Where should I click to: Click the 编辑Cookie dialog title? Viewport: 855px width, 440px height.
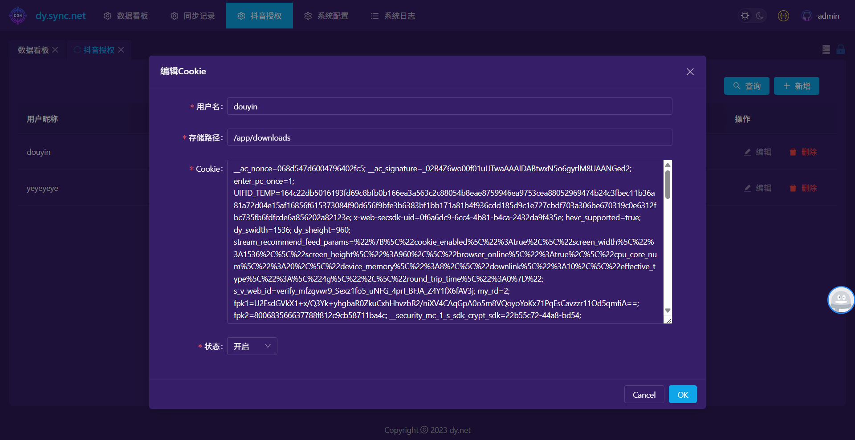tap(183, 71)
